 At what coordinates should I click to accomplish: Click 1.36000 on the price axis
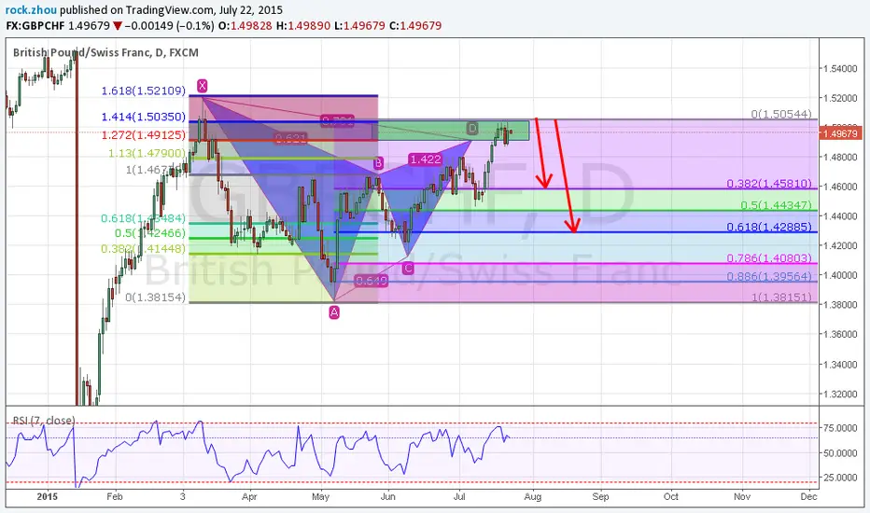840,335
